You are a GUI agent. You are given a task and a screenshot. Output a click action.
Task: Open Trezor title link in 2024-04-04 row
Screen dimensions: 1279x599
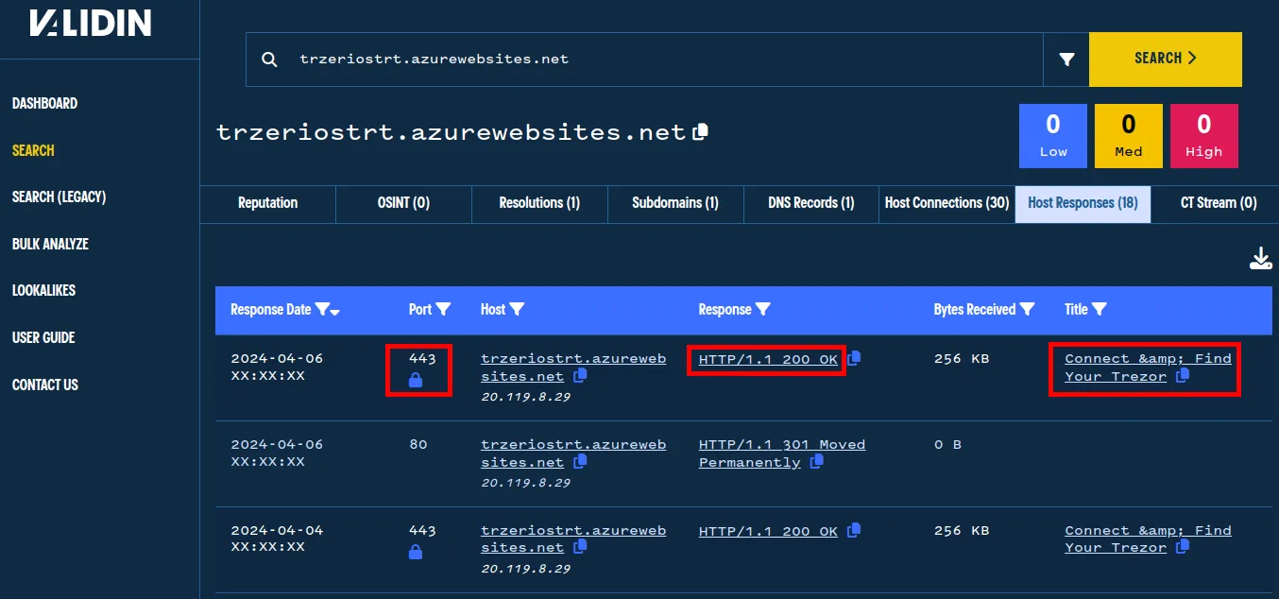point(1148,539)
